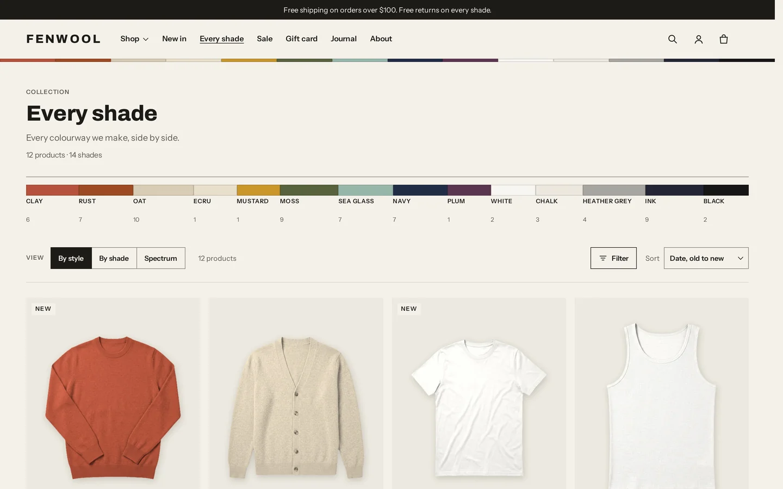Viewport: 783px width, 489px height.
Task: Click the free shipping announcement text
Action: 387,10
